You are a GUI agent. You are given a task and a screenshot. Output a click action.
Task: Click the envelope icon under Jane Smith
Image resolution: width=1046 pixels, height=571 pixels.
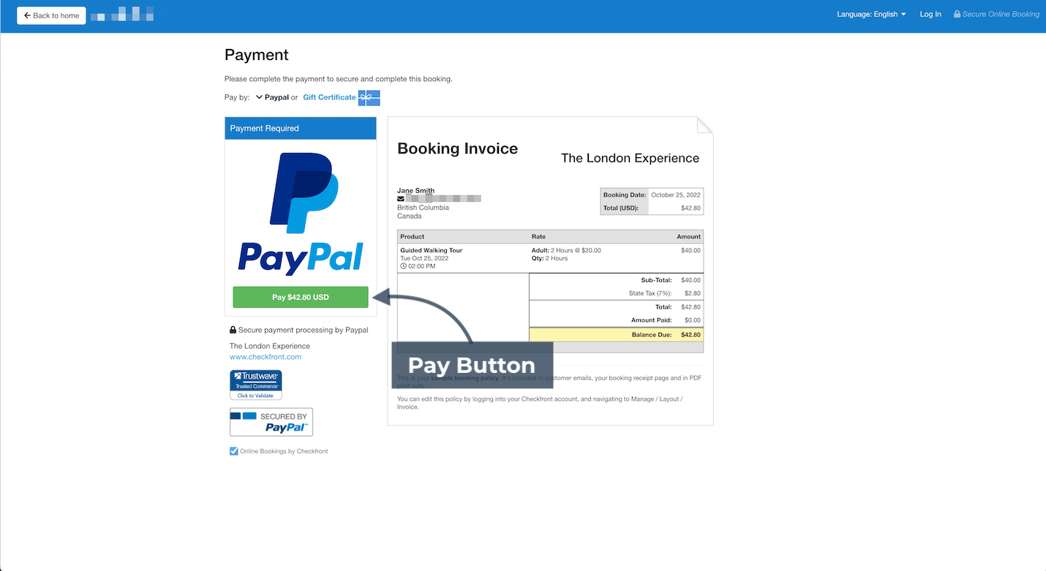click(x=400, y=198)
